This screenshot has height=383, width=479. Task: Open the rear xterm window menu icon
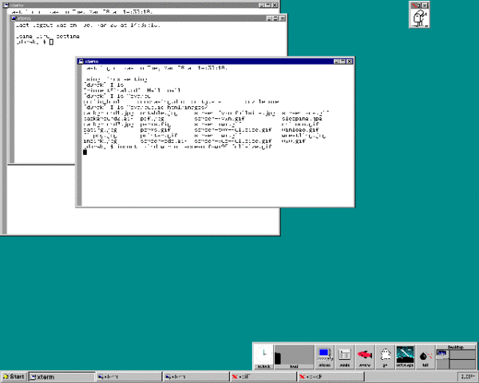pos(6,6)
